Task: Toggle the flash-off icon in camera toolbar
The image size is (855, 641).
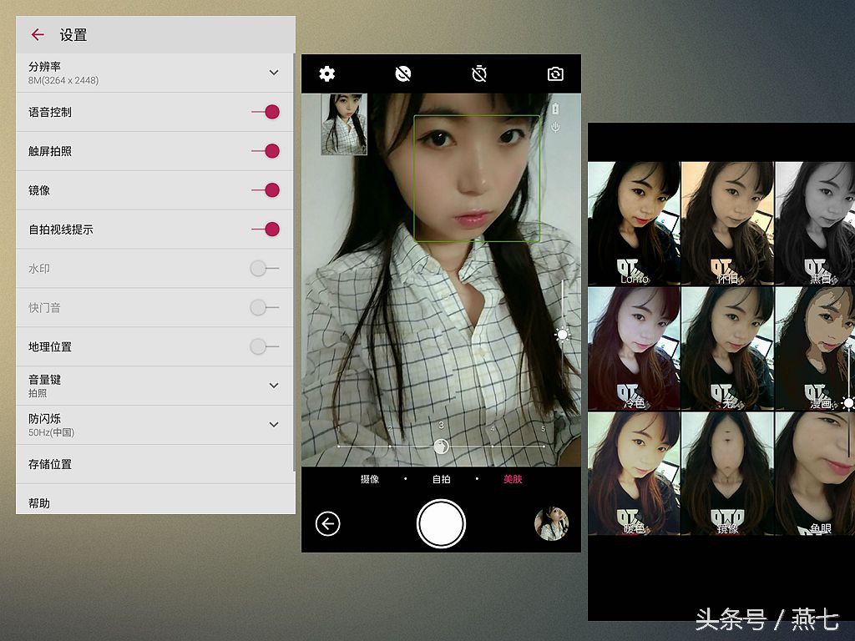Action: (403, 73)
